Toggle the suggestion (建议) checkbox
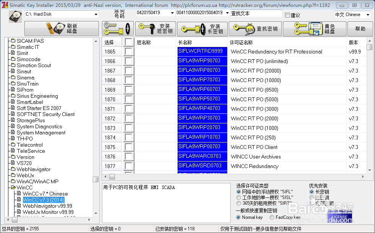The height and width of the screenshot is (233, 375). coord(288,15)
